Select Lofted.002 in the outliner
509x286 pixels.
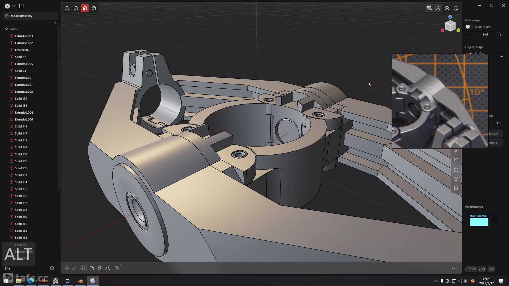[x=22, y=50]
